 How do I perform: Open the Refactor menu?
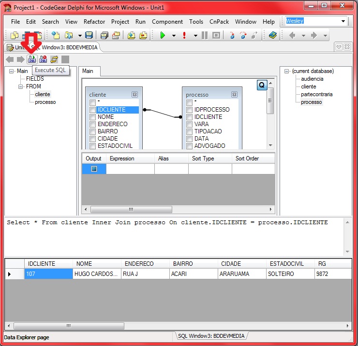94,22
